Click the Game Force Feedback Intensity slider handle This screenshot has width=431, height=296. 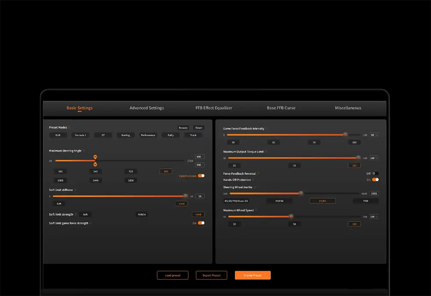click(x=345, y=135)
